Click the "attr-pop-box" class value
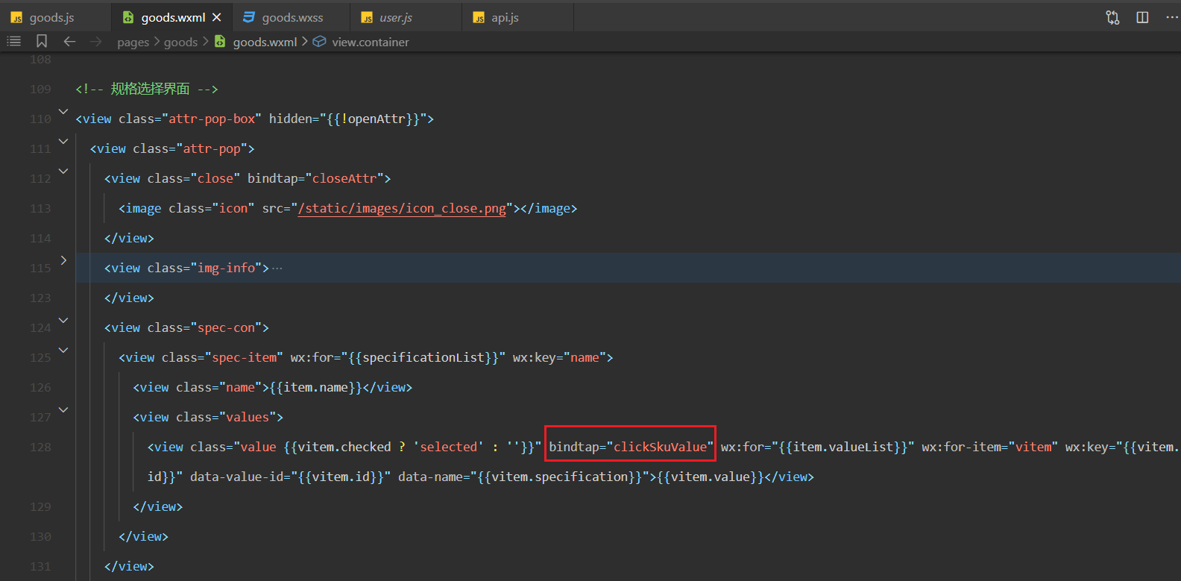Viewport: 1181px width, 581px height. click(x=212, y=119)
